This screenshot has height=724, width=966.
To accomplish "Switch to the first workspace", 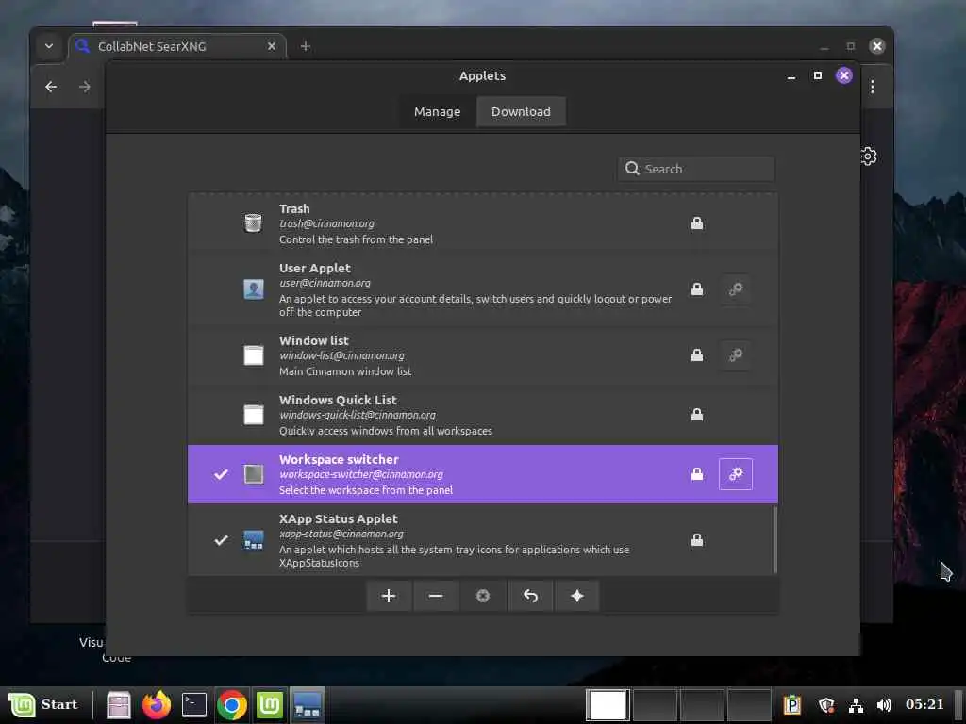I will pyautogui.click(x=608, y=705).
